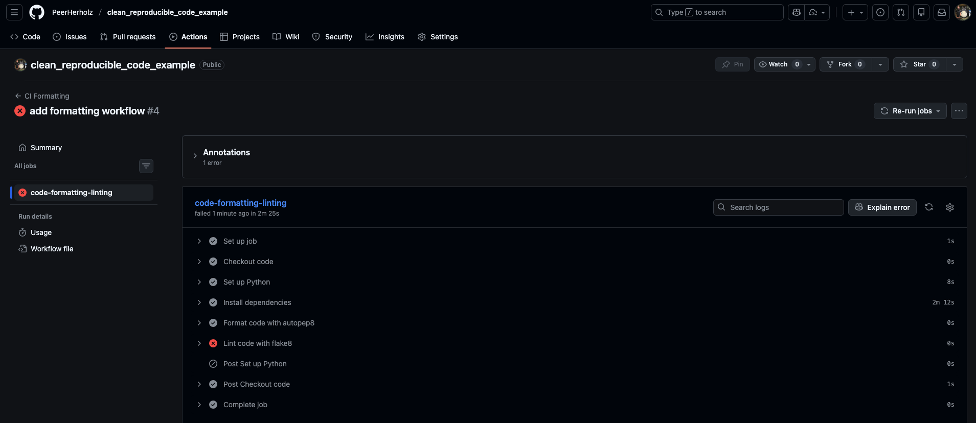Click the Search logs field

pos(778,207)
